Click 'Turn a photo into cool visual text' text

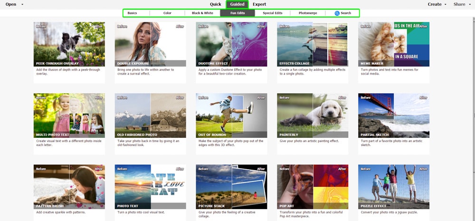click(141, 212)
